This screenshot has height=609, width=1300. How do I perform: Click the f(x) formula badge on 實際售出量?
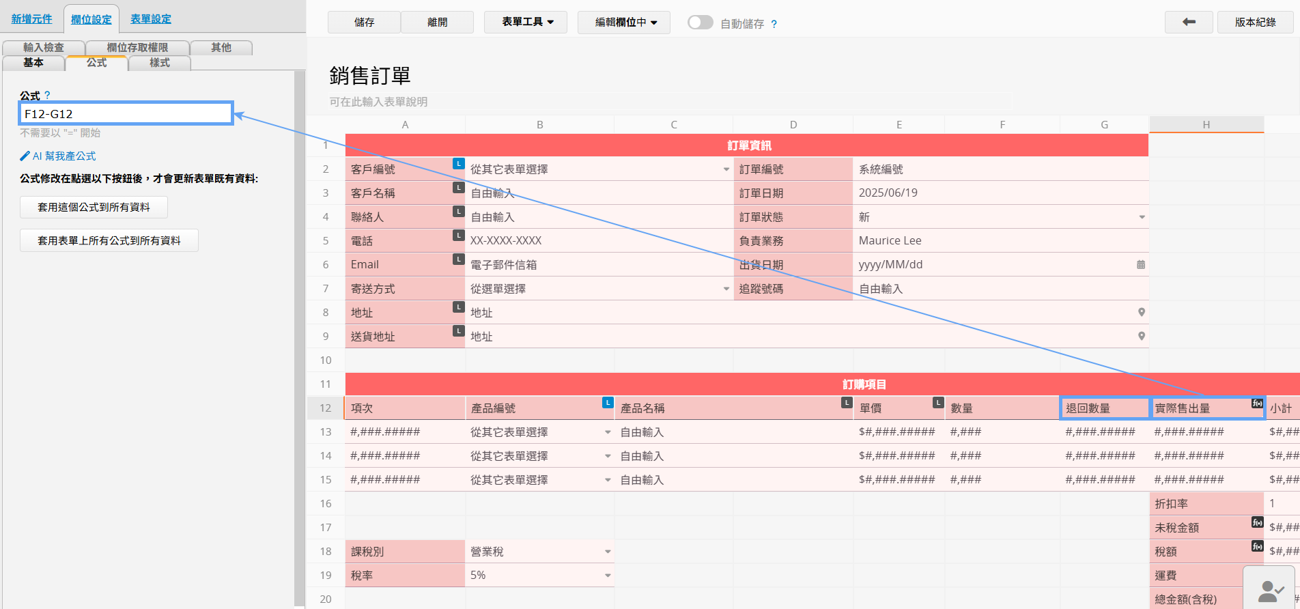pyautogui.click(x=1257, y=403)
